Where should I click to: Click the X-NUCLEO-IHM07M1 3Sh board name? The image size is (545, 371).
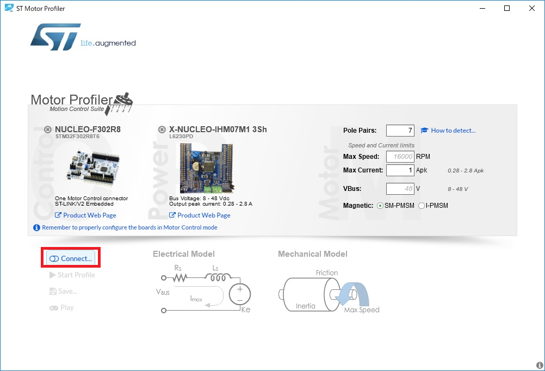(218, 129)
